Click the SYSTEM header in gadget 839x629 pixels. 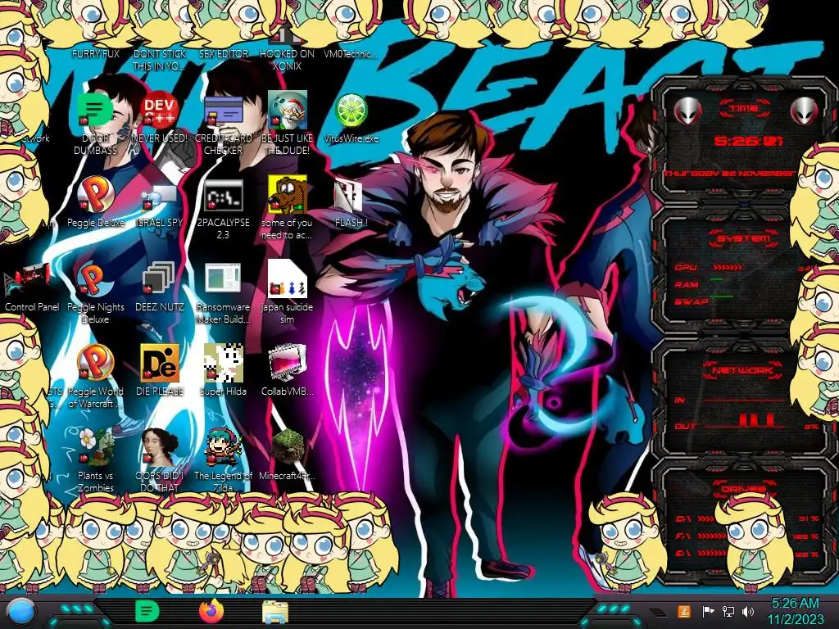744,238
